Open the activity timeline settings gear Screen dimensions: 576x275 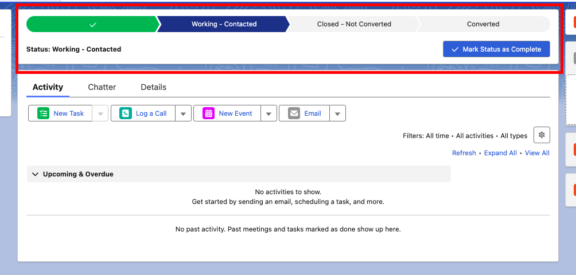click(x=542, y=135)
